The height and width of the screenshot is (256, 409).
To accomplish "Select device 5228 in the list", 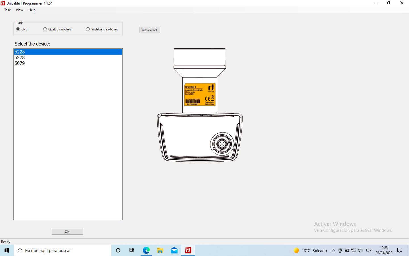I will click(20, 52).
